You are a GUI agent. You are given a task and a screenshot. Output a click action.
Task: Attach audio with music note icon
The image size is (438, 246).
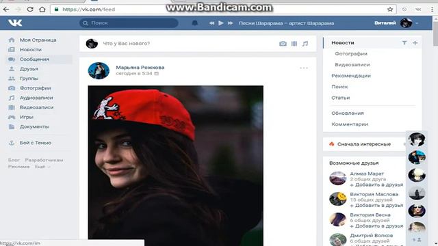pyautogui.click(x=305, y=44)
